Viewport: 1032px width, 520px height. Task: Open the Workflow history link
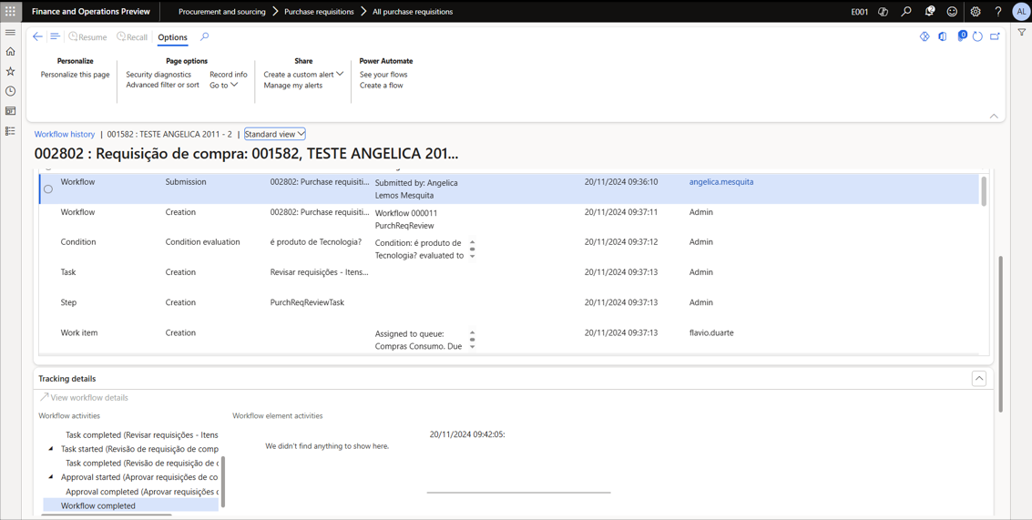coord(65,134)
